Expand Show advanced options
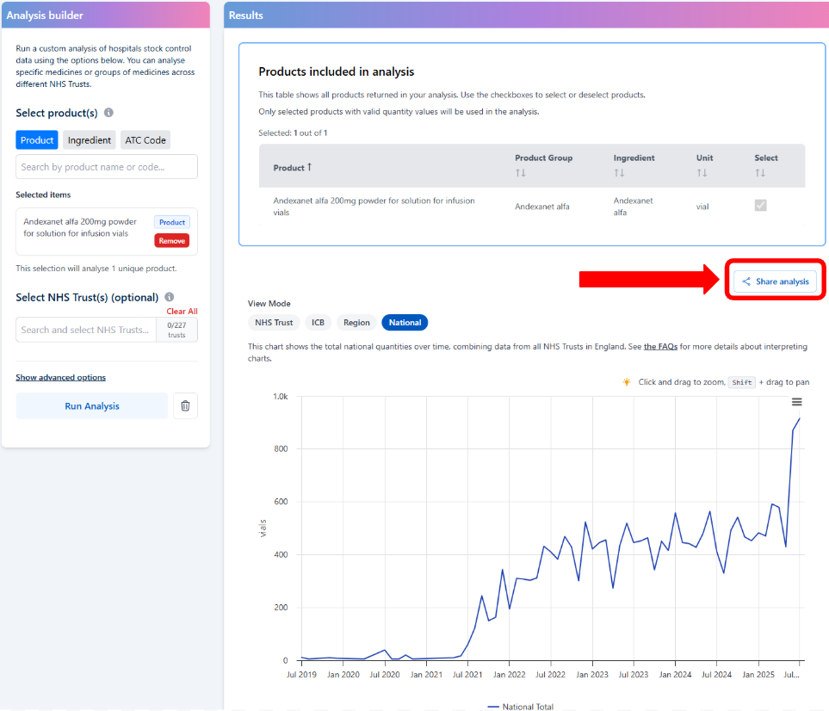The width and height of the screenshot is (829, 711). [x=60, y=376]
